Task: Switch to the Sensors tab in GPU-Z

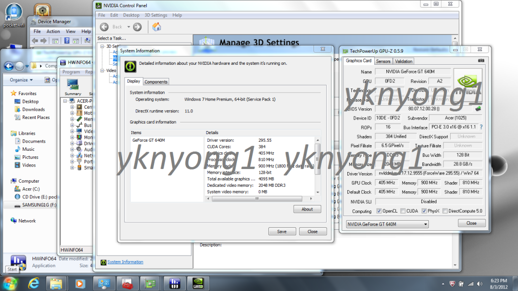Action: pyautogui.click(x=383, y=61)
